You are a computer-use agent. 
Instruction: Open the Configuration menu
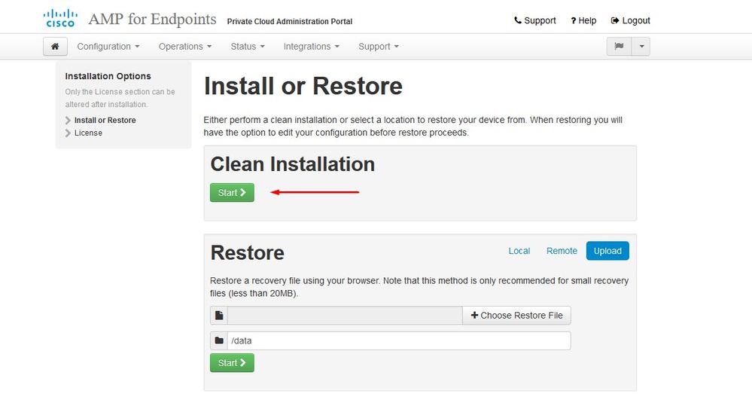[x=108, y=47]
